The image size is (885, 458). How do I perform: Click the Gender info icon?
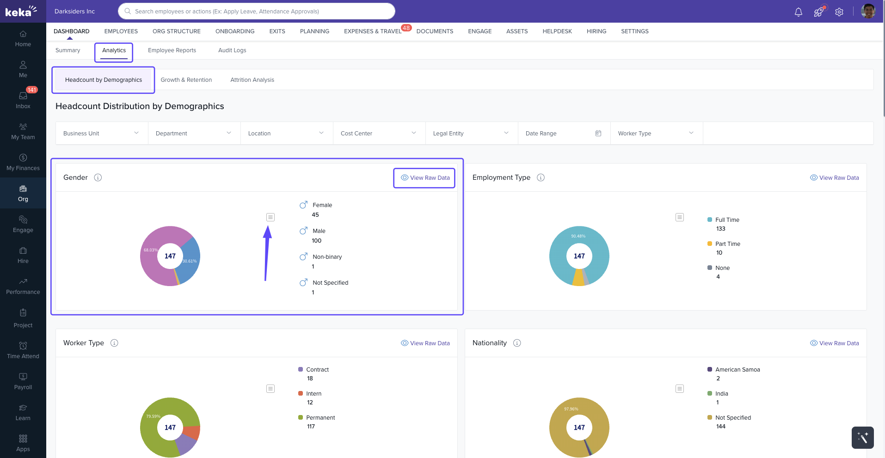tap(98, 177)
